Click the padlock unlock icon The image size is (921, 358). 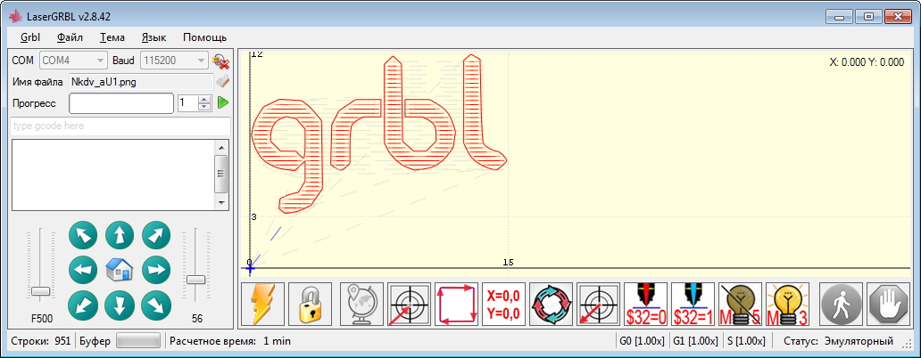pos(310,305)
